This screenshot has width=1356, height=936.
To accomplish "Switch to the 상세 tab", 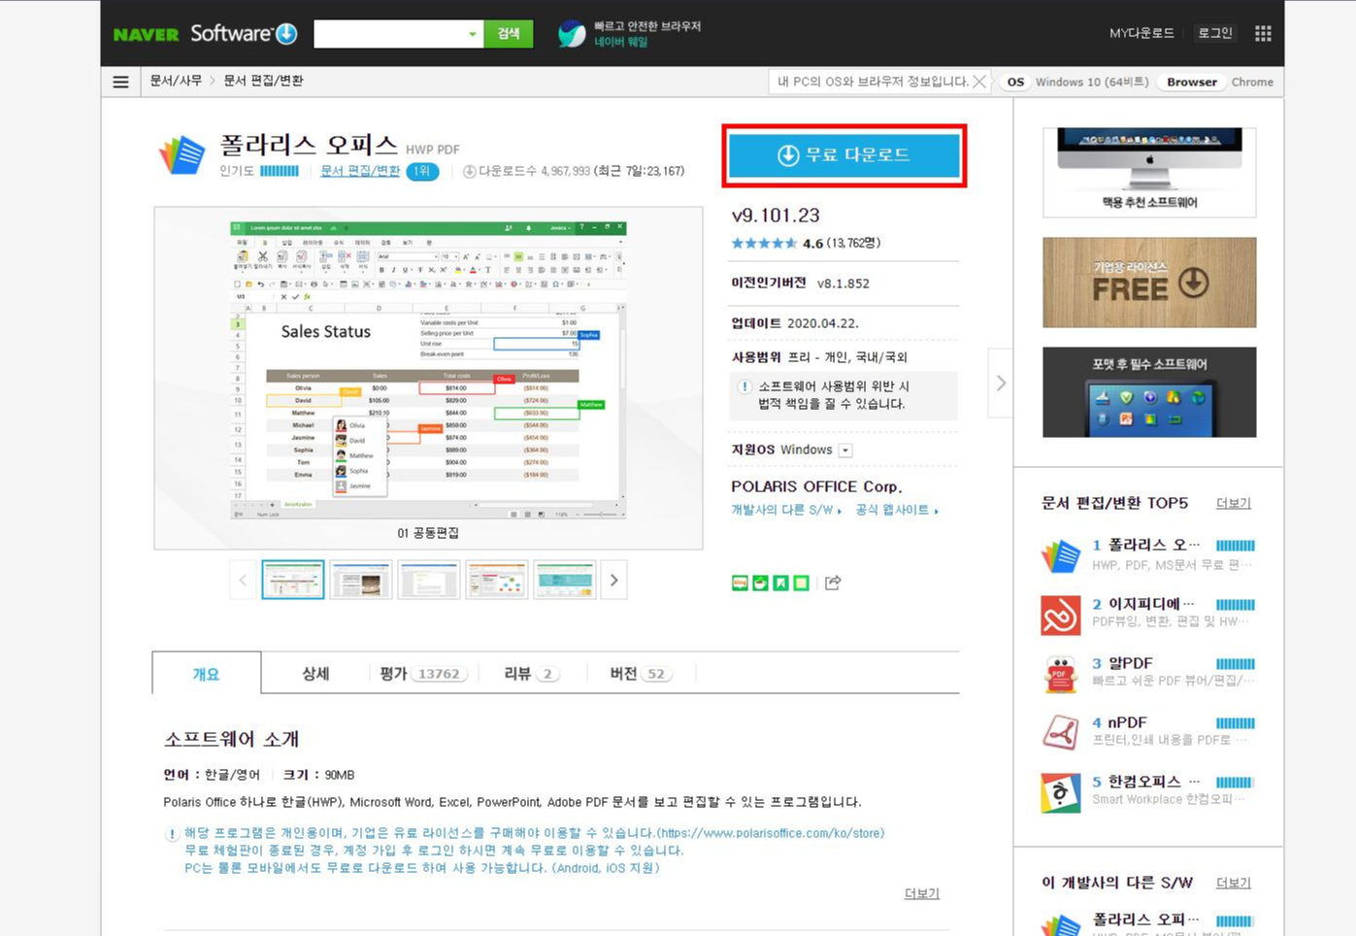I will click(315, 674).
